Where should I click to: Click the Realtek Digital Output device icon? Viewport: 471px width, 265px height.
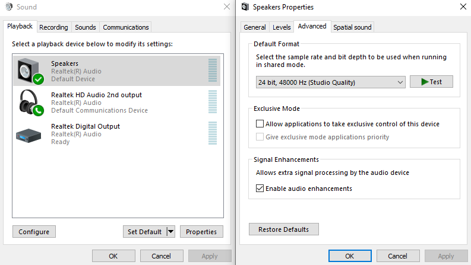(29, 135)
